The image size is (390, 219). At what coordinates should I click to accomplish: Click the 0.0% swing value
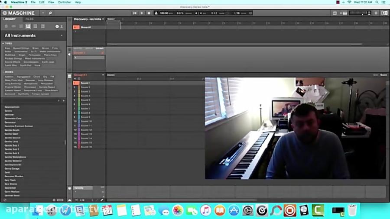(x=180, y=13)
